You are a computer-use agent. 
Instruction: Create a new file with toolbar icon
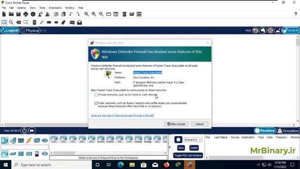click(4, 14)
